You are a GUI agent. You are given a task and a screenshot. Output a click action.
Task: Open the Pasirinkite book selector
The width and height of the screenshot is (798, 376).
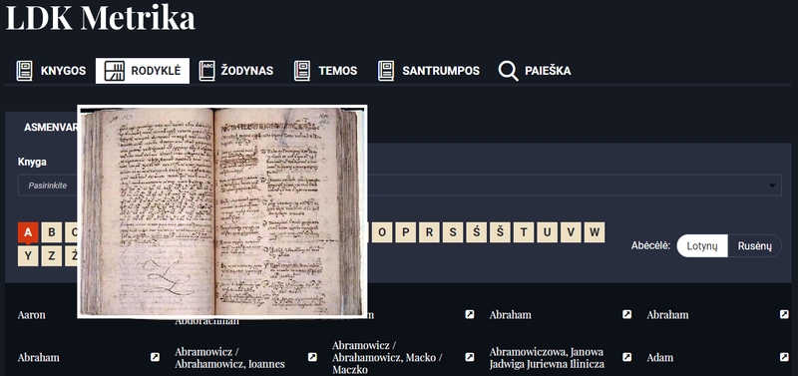[400, 186]
